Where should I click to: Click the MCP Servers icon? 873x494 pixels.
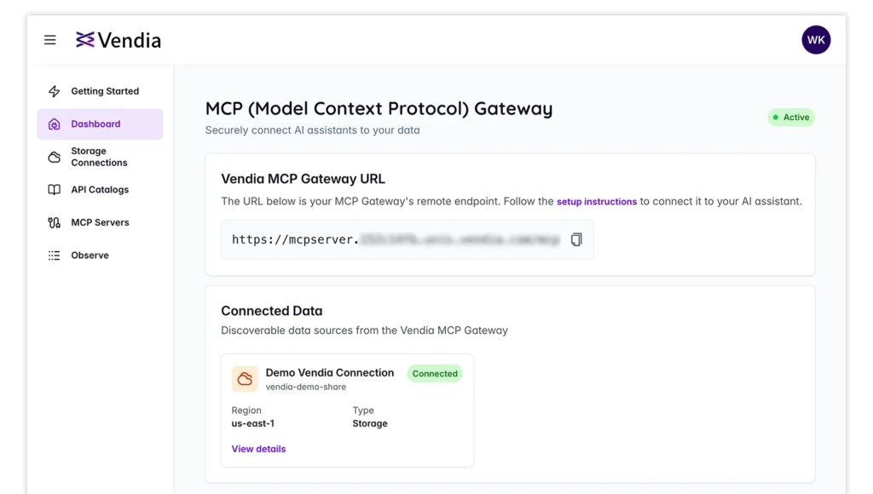click(x=55, y=223)
